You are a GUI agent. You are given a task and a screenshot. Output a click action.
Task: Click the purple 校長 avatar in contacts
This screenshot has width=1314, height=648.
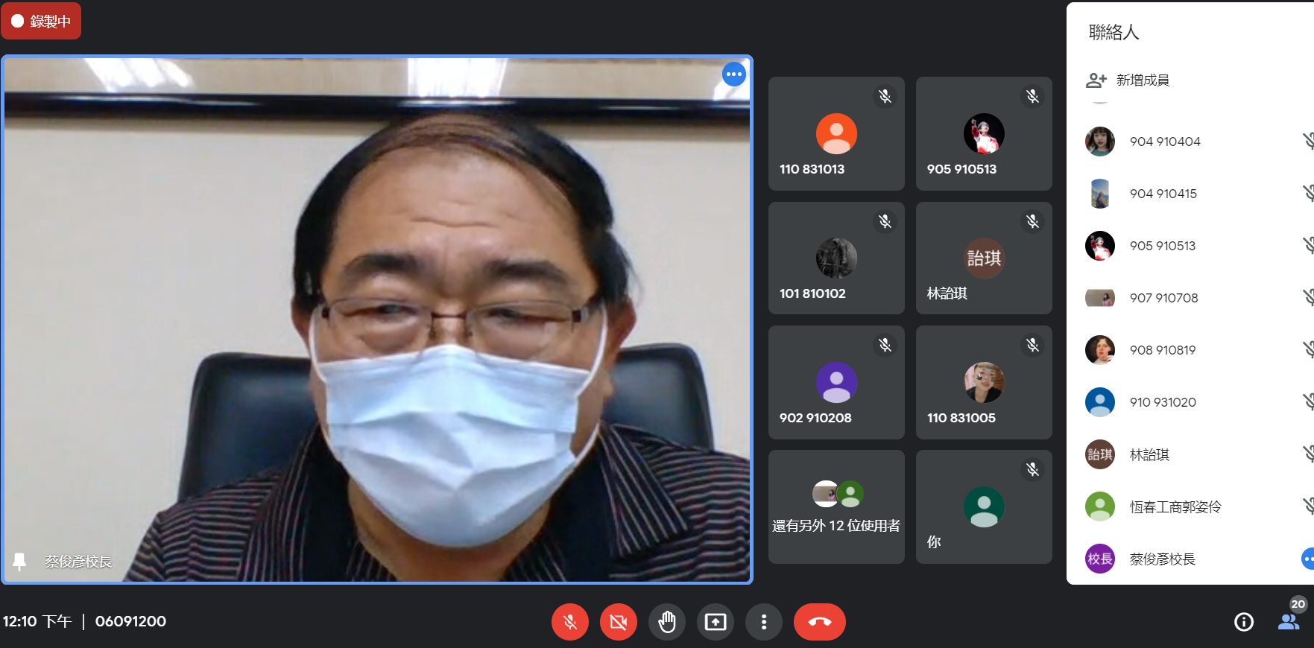1100,559
